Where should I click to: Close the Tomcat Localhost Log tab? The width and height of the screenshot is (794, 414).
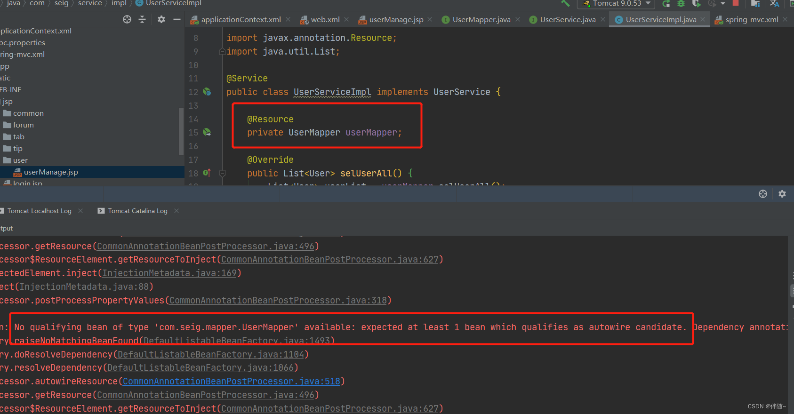coord(80,211)
